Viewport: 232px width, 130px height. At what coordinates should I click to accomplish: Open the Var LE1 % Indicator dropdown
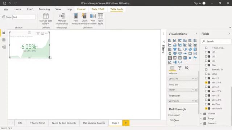pyautogui.click(x=193, y=79)
